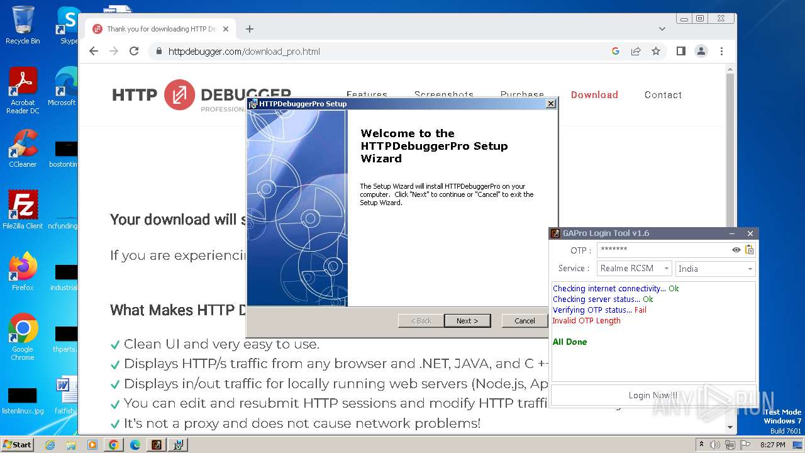Screen dimensions: 805x453
Task: Click 'Checking server status... Ok' log line
Action: 602,299
